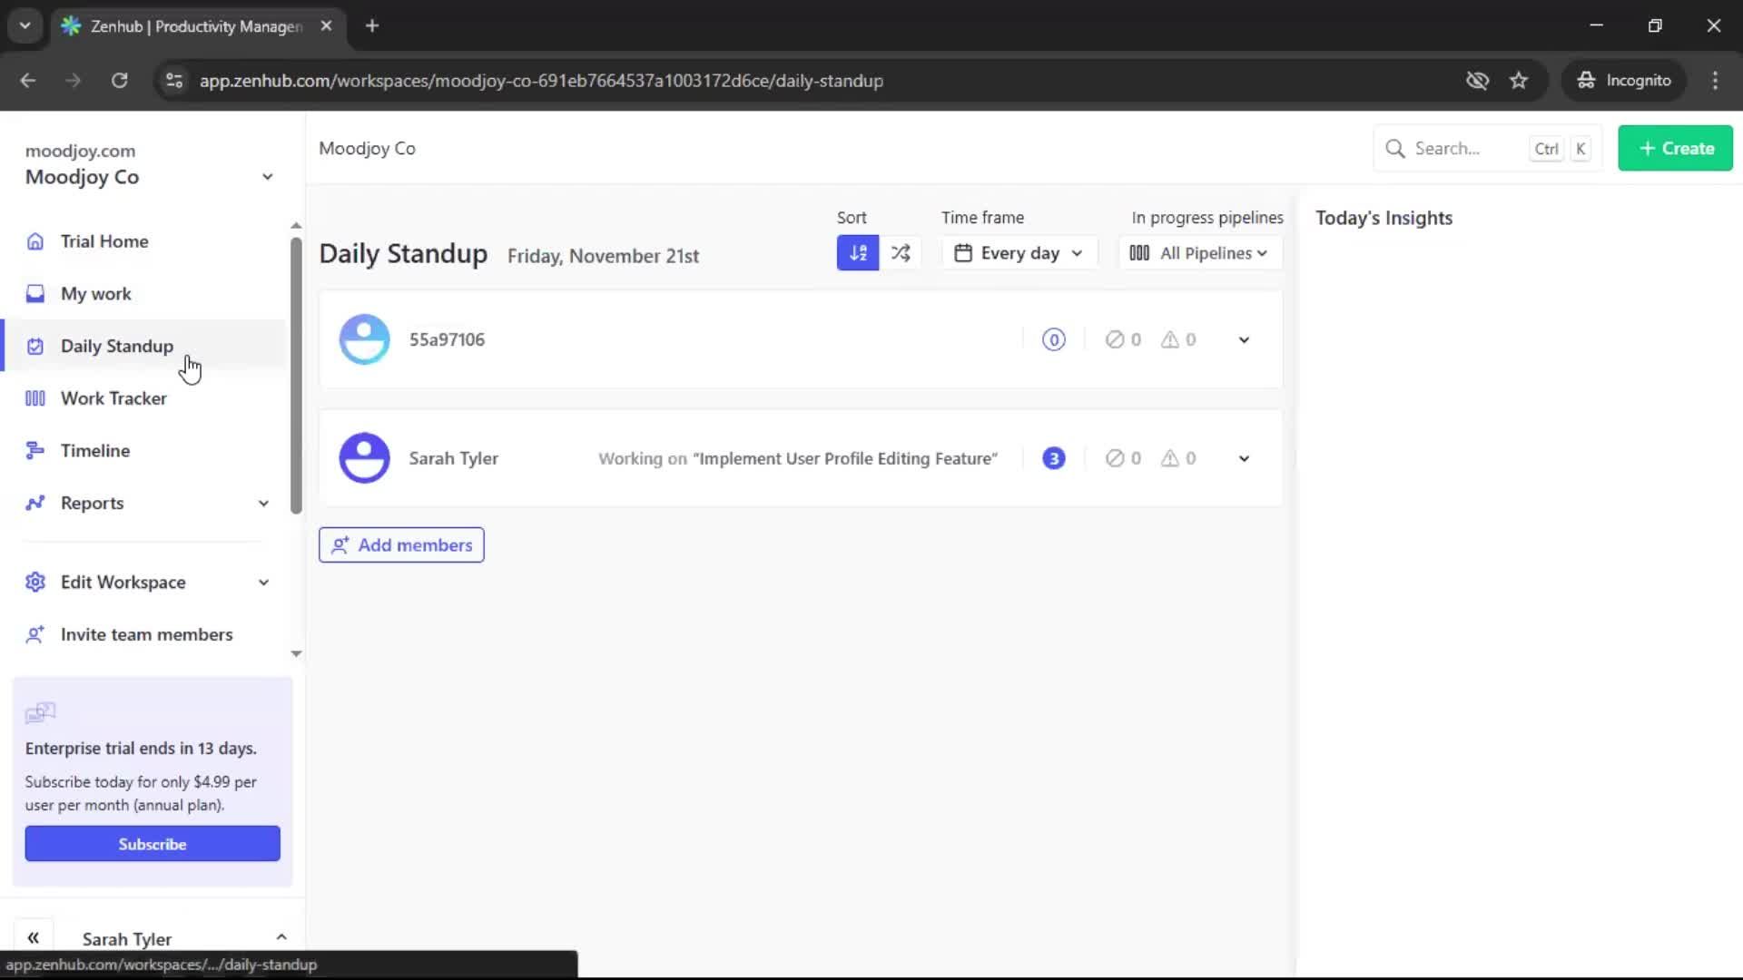Select the Timeline icon in sidebar
Screen dimensions: 1743x980
(34, 450)
